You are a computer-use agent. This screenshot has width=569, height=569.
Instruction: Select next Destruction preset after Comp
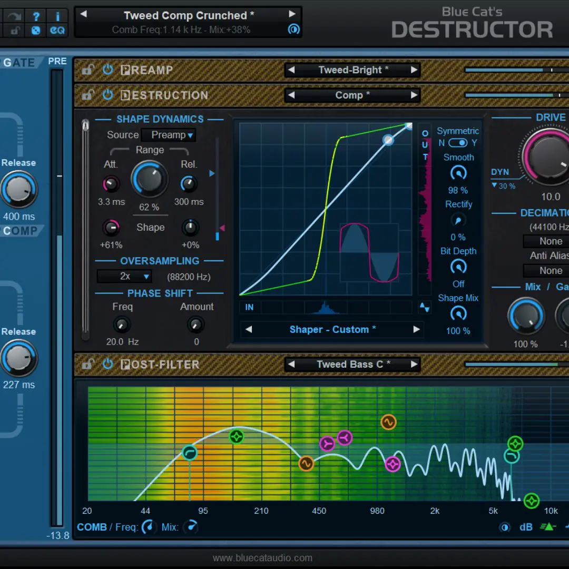[414, 95]
